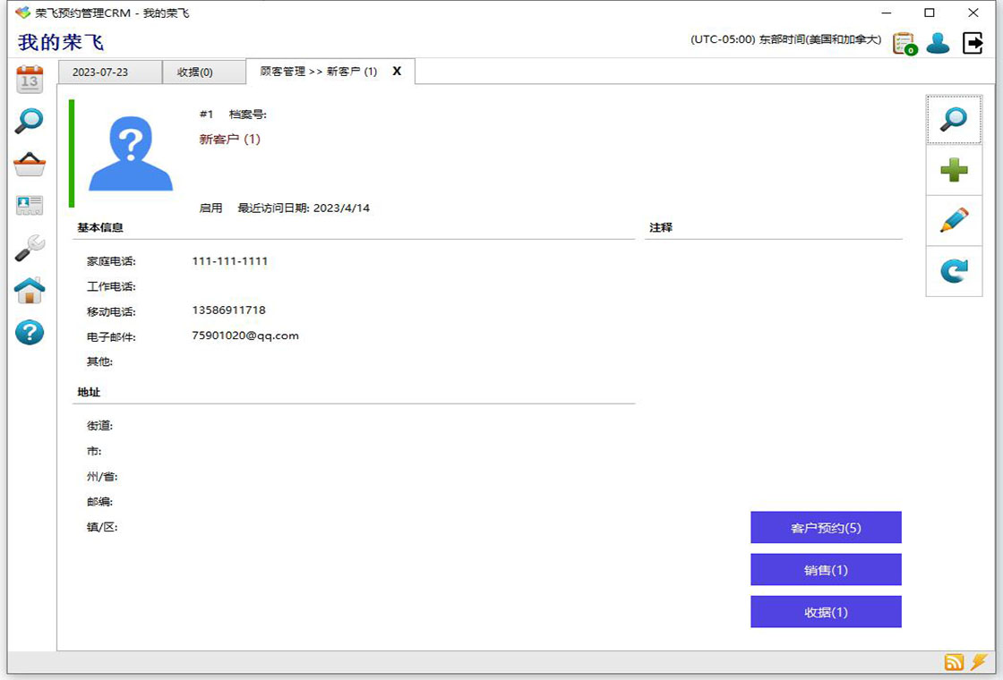Open the task checklist clipboard icon
Viewport: 1003px width, 680px height.
904,44
